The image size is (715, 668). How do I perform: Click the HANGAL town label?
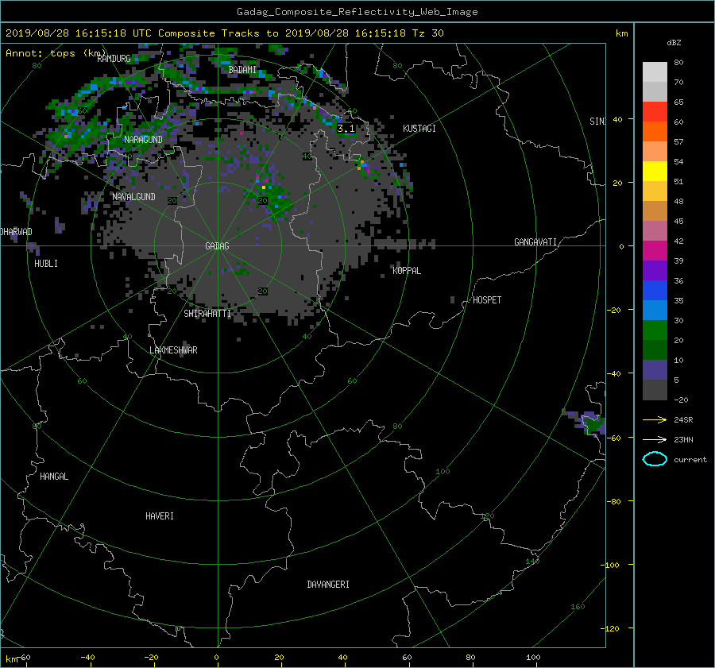coord(54,477)
